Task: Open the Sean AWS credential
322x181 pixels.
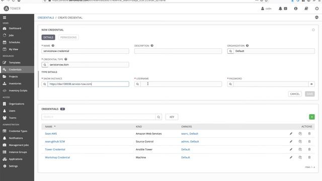Action: pos(51,134)
